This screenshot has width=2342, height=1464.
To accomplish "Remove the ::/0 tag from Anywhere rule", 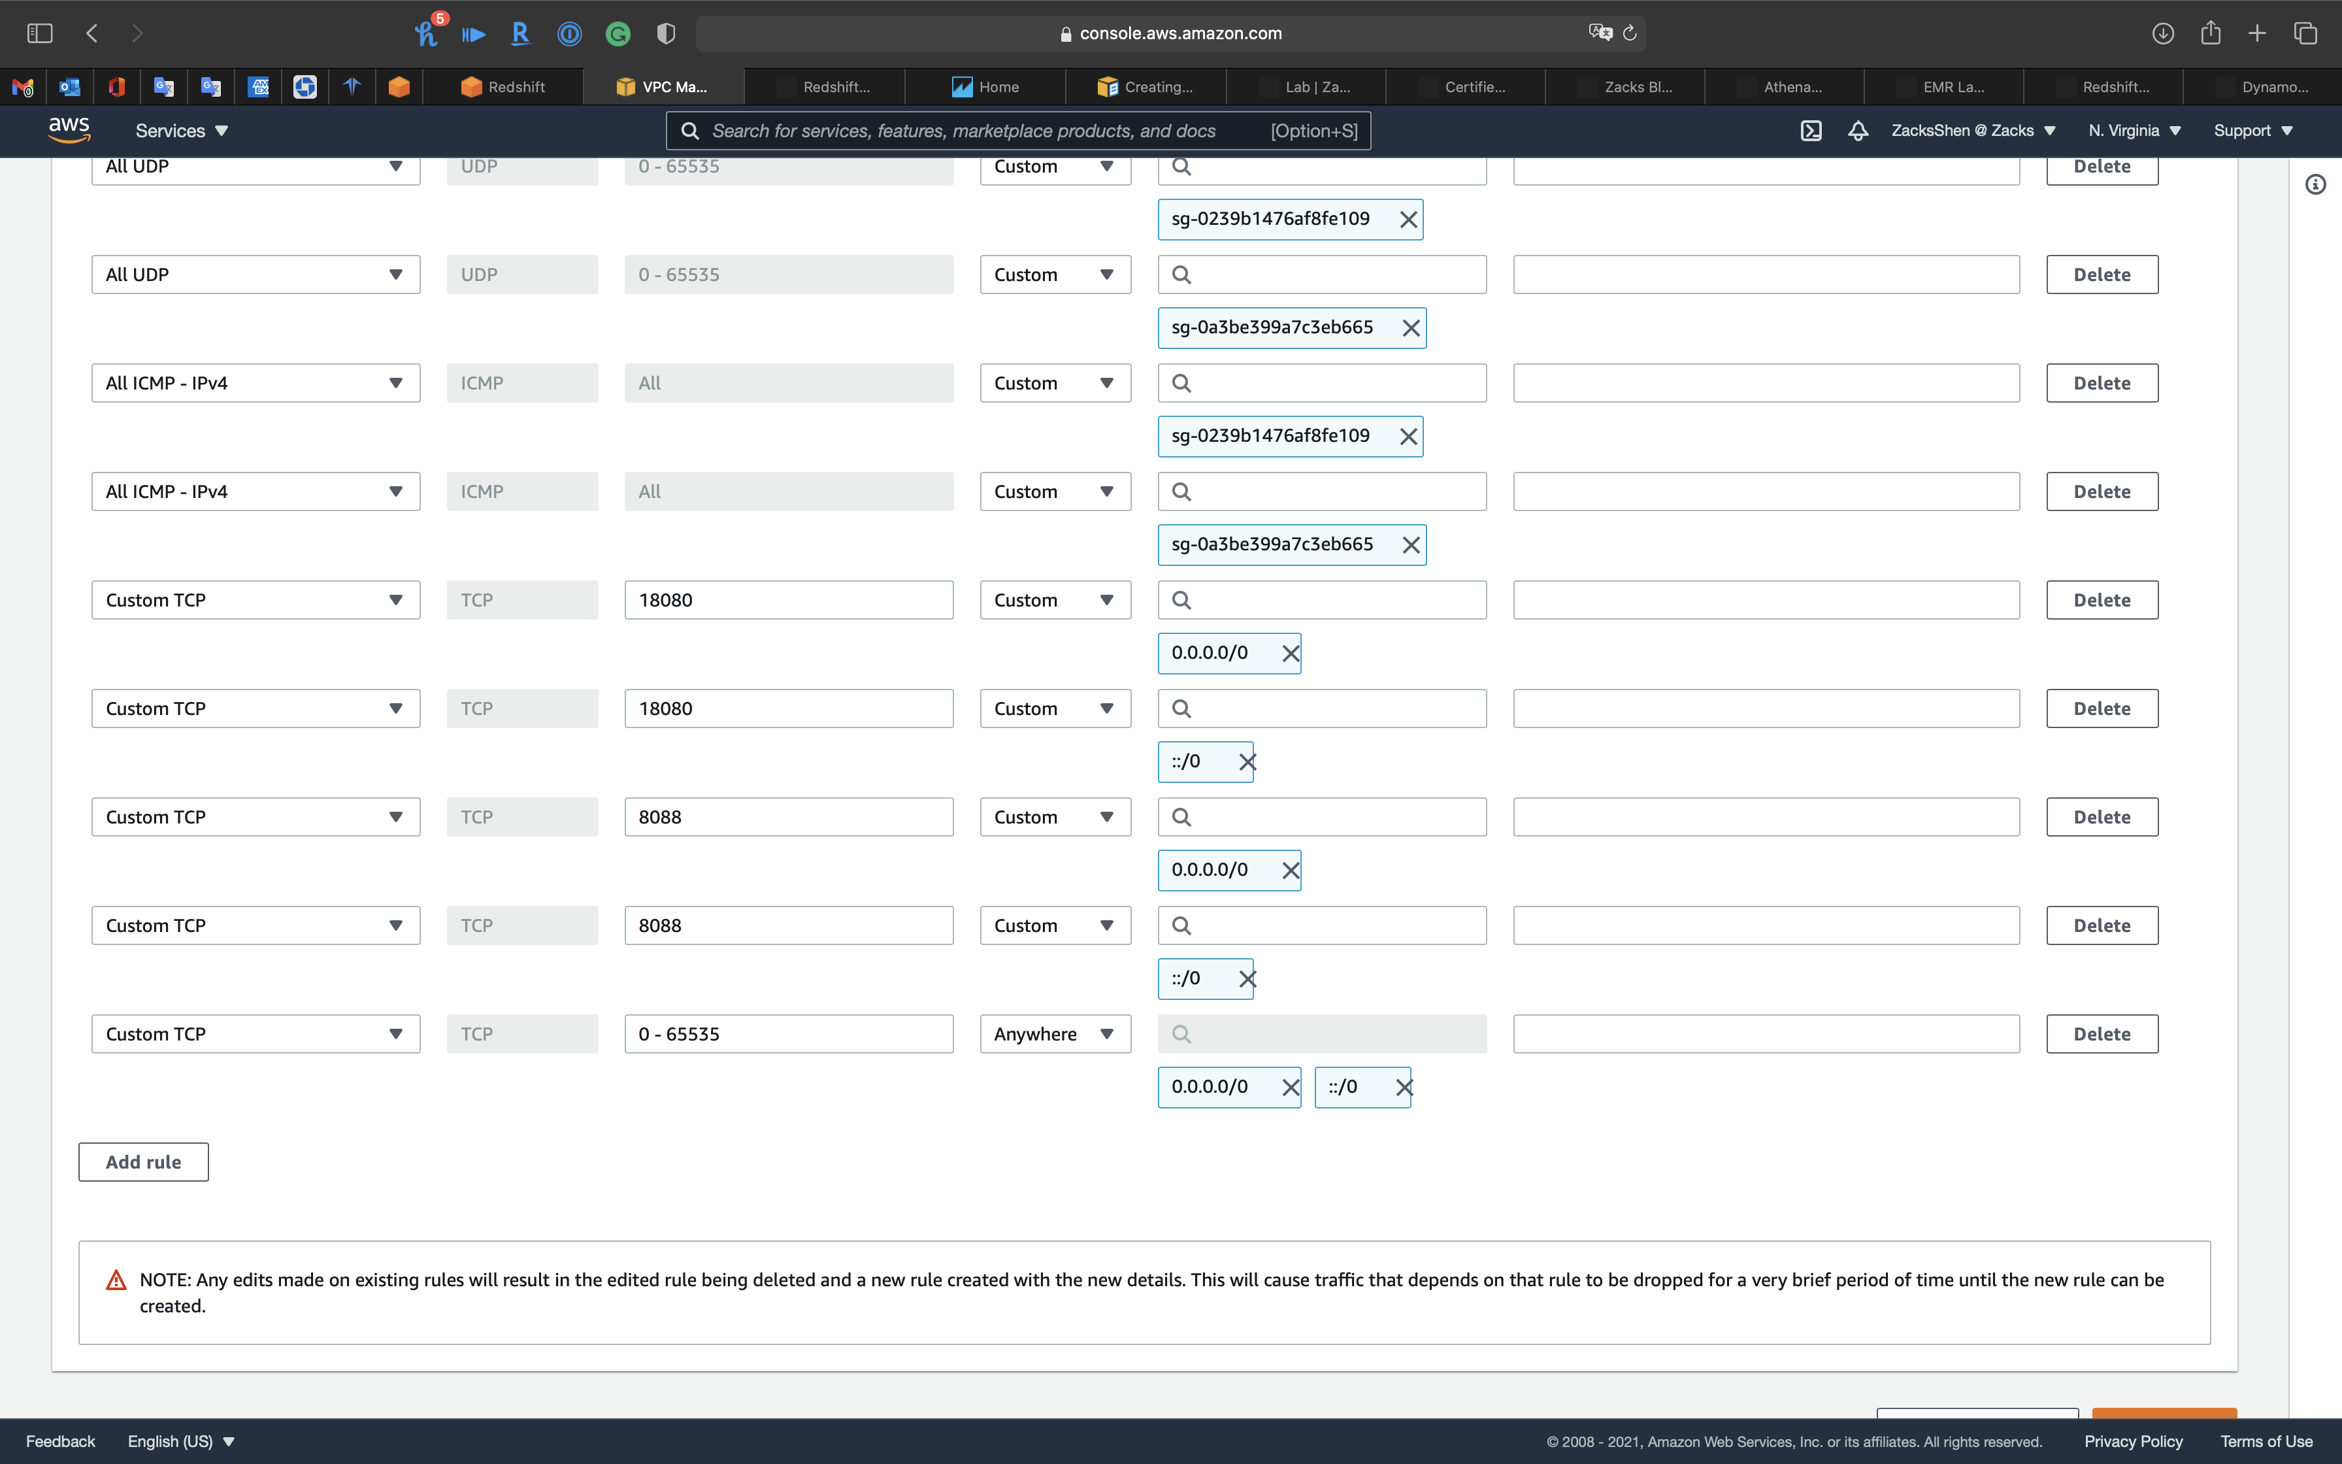I will coord(1404,1088).
